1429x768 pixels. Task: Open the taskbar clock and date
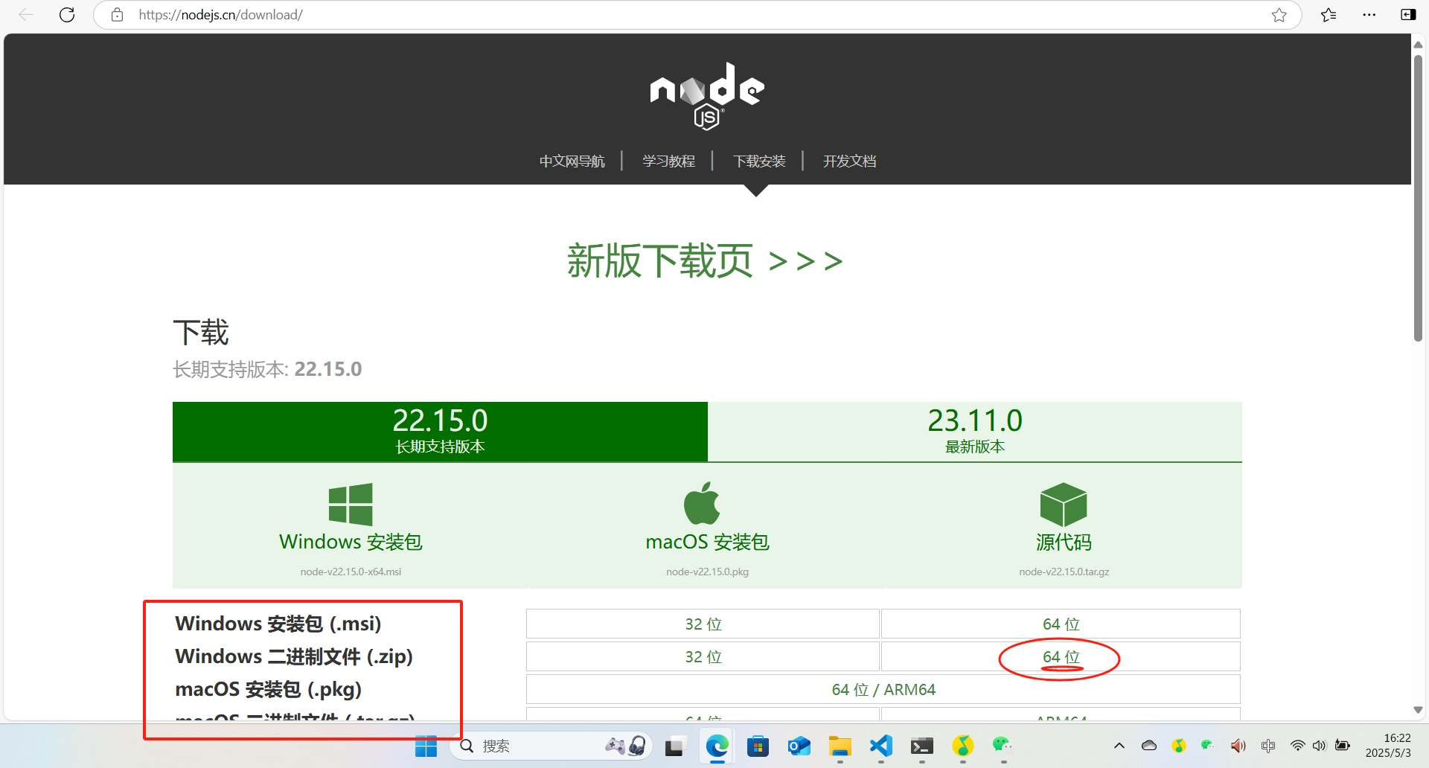(1388, 746)
